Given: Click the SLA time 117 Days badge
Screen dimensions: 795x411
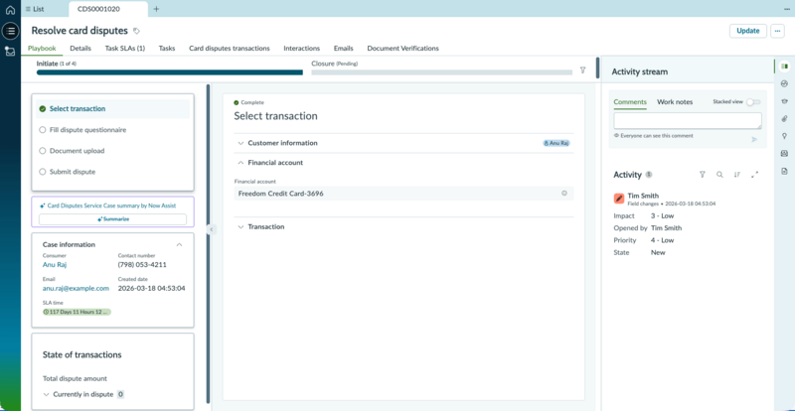Looking at the screenshot, I should pos(78,312).
